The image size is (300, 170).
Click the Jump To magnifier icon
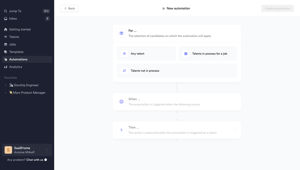coord(5,11)
